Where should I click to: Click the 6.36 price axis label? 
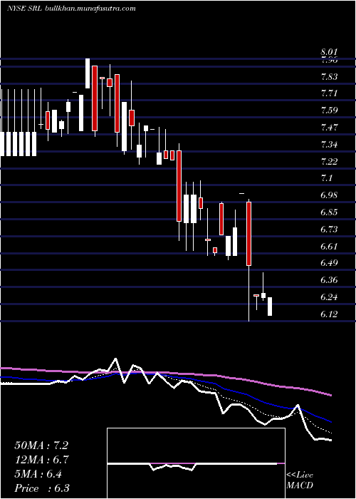329,280
